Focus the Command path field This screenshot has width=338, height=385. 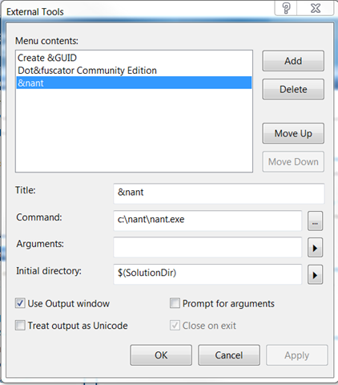pyautogui.click(x=207, y=221)
